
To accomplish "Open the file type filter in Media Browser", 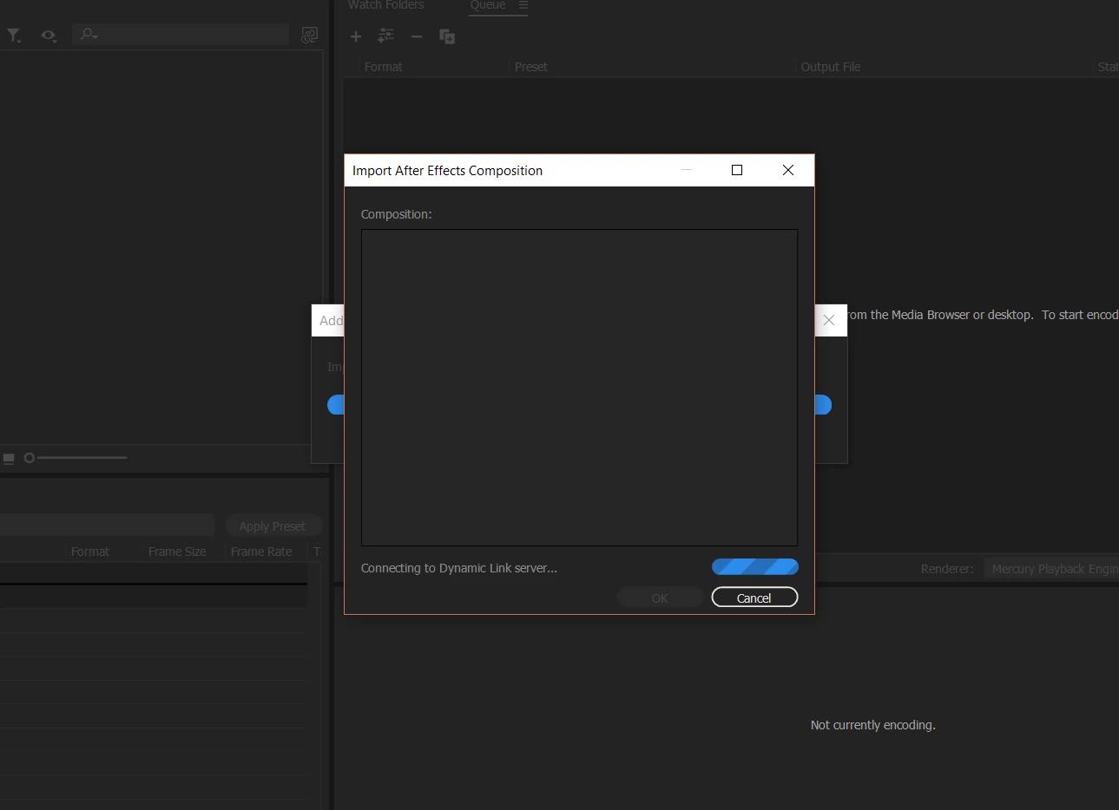I will point(14,36).
